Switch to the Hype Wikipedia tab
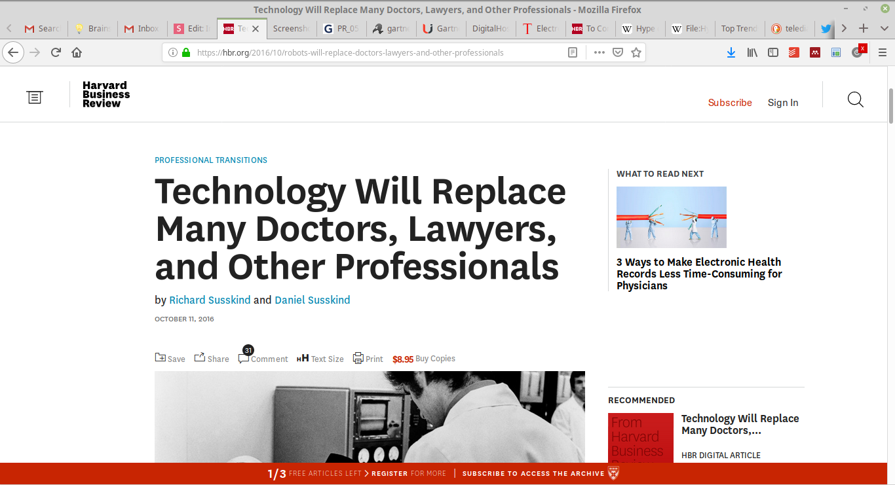The height and width of the screenshot is (485, 895). pos(639,28)
